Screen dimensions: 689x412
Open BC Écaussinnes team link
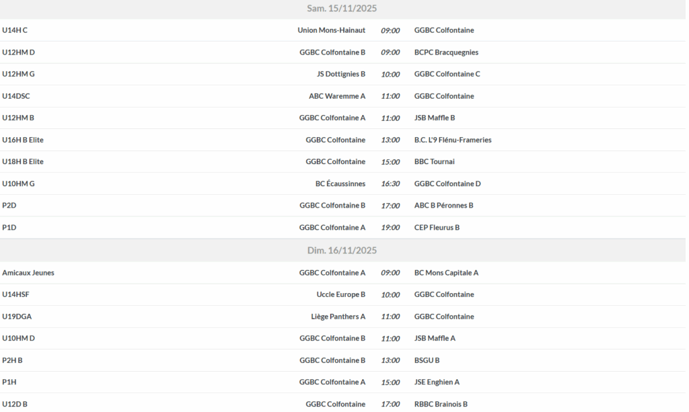(x=340, y=183)
